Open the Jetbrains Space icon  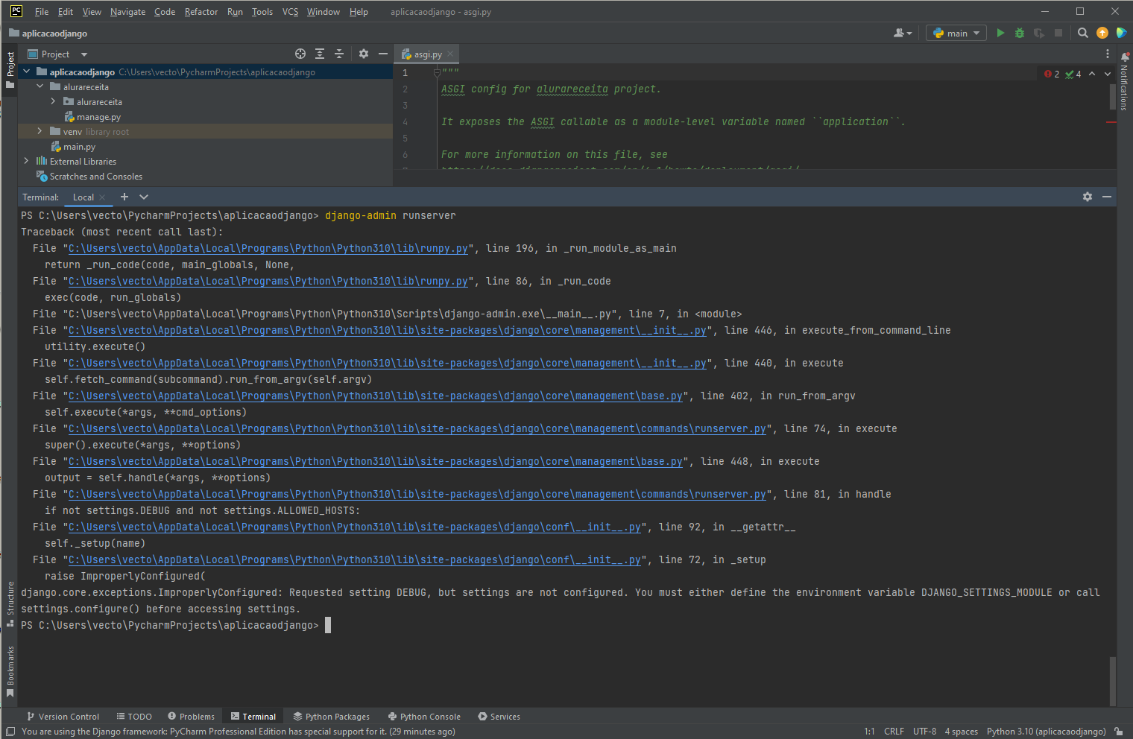click(1121, 33)
